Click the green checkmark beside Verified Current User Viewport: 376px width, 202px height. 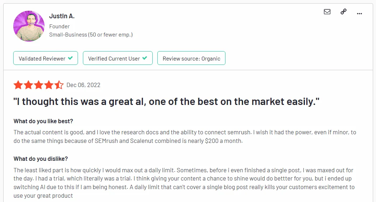(x=145, y=58)
